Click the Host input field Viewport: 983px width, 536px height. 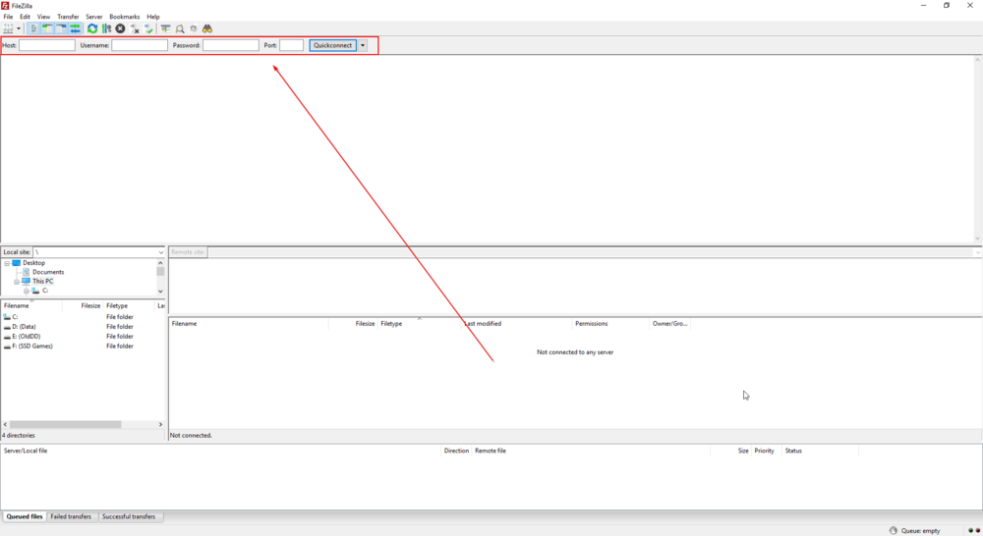(46, 45)
